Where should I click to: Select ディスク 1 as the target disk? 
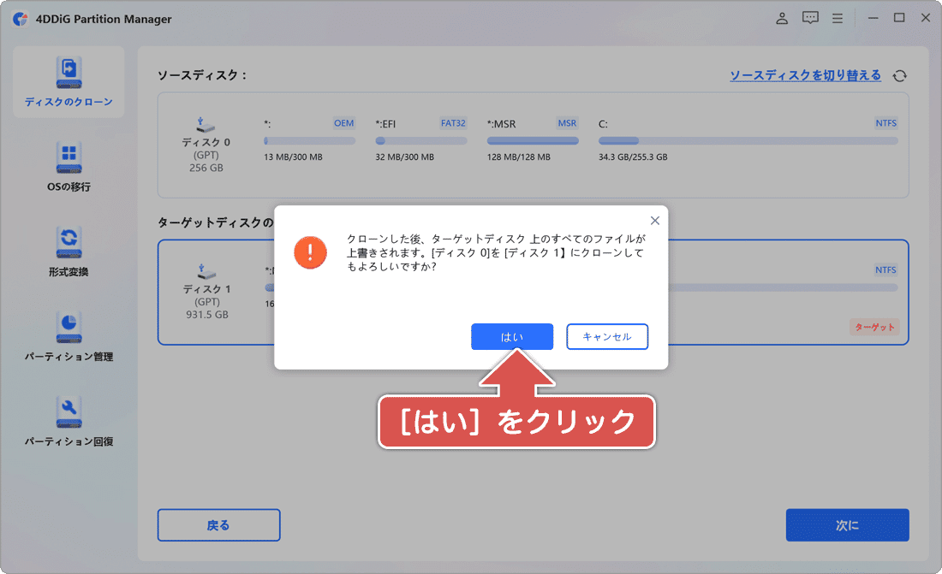207,291
